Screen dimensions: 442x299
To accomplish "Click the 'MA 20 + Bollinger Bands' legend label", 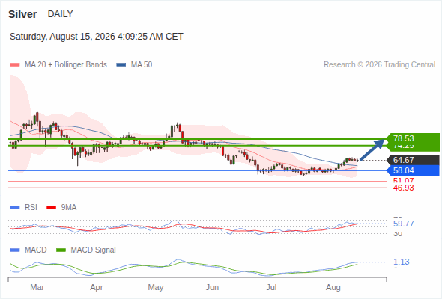I will point(66,65).
